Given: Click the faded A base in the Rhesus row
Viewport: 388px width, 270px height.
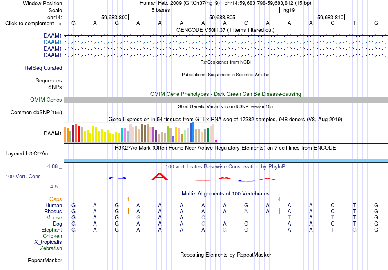Looking at the screenshot, I should (x=246, y=211).
